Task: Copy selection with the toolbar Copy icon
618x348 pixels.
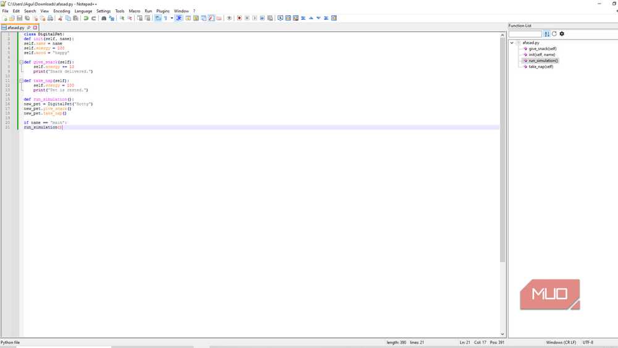Action: tap(68, 18)
